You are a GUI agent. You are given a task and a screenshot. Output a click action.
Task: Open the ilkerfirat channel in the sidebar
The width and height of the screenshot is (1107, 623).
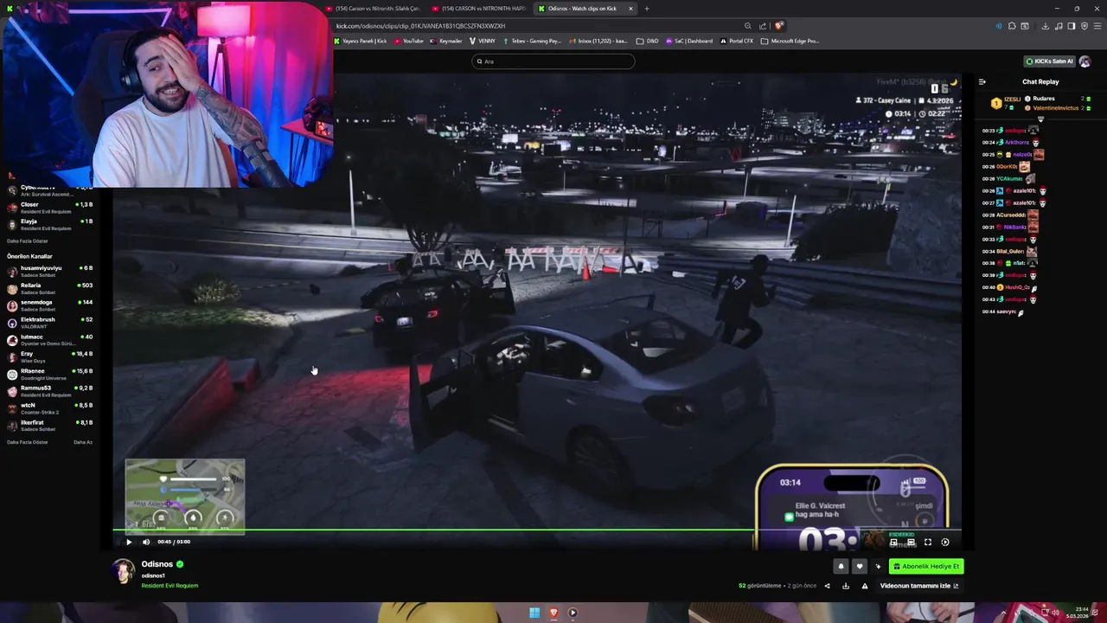coord(49,425)
